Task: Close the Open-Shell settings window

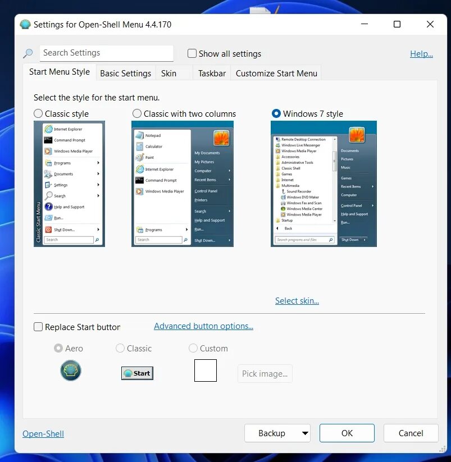Action: coord(430,24)
